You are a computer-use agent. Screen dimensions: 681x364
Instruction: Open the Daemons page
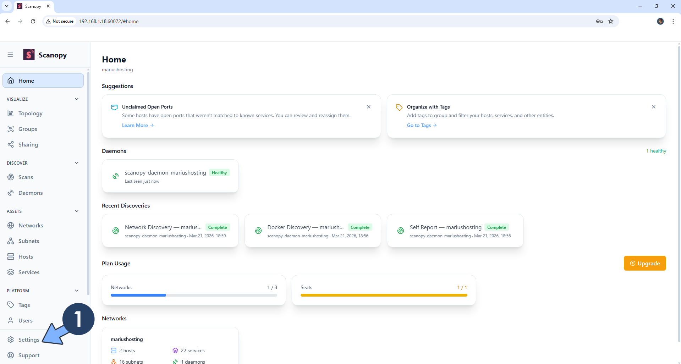click(30, 193)
